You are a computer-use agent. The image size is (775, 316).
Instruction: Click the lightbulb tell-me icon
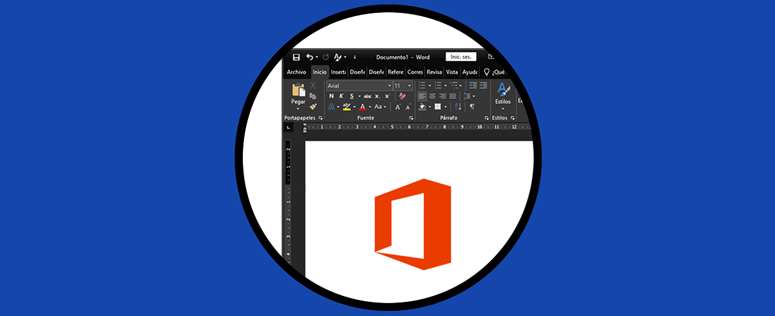point(486,72)
